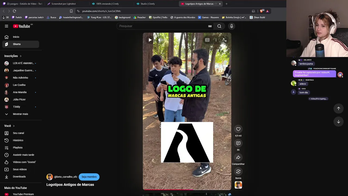Open Brave Rewards triangle icon
The height and width of the screenshot is (196, 348).
[x=267, y=11]
